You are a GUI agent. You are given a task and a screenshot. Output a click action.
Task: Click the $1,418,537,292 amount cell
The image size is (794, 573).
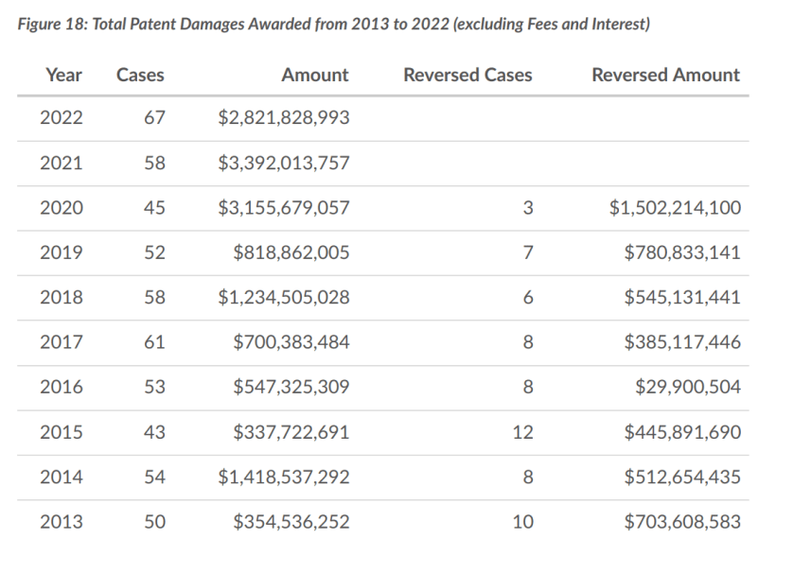click(x=284, y=477)
